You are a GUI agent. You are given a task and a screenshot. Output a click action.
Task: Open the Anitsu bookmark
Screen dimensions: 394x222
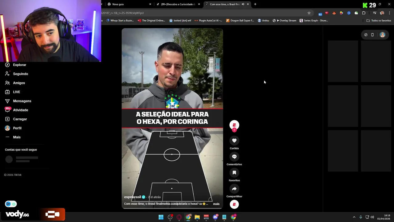pyautogui.click(x=263, y=21)
